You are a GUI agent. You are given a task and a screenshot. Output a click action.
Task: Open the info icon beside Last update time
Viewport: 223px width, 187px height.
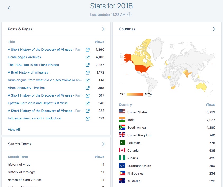[x=129, y=15]
